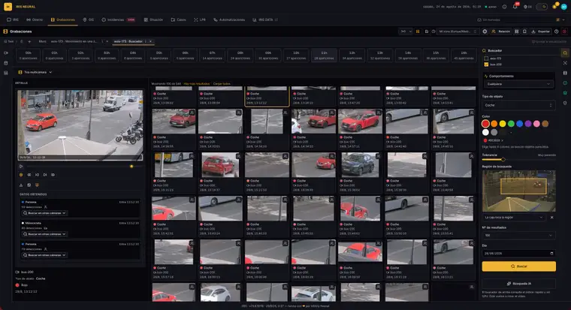Click the Día date input field
This screenshot has width=571, height=310.
click(x=518, y=253)
